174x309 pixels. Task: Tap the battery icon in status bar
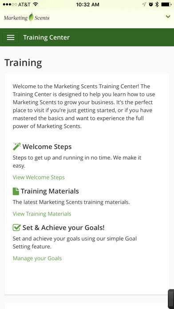[x=166, y=4]
